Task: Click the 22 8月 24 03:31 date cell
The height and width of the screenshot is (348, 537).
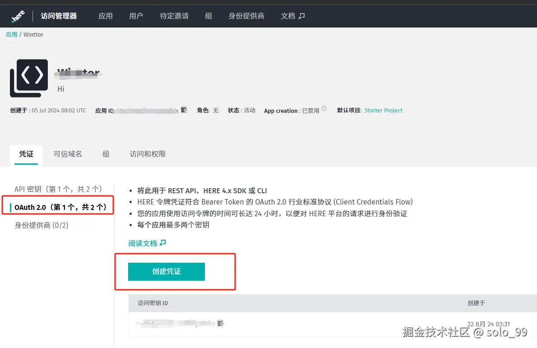Action: pos(489,324)
